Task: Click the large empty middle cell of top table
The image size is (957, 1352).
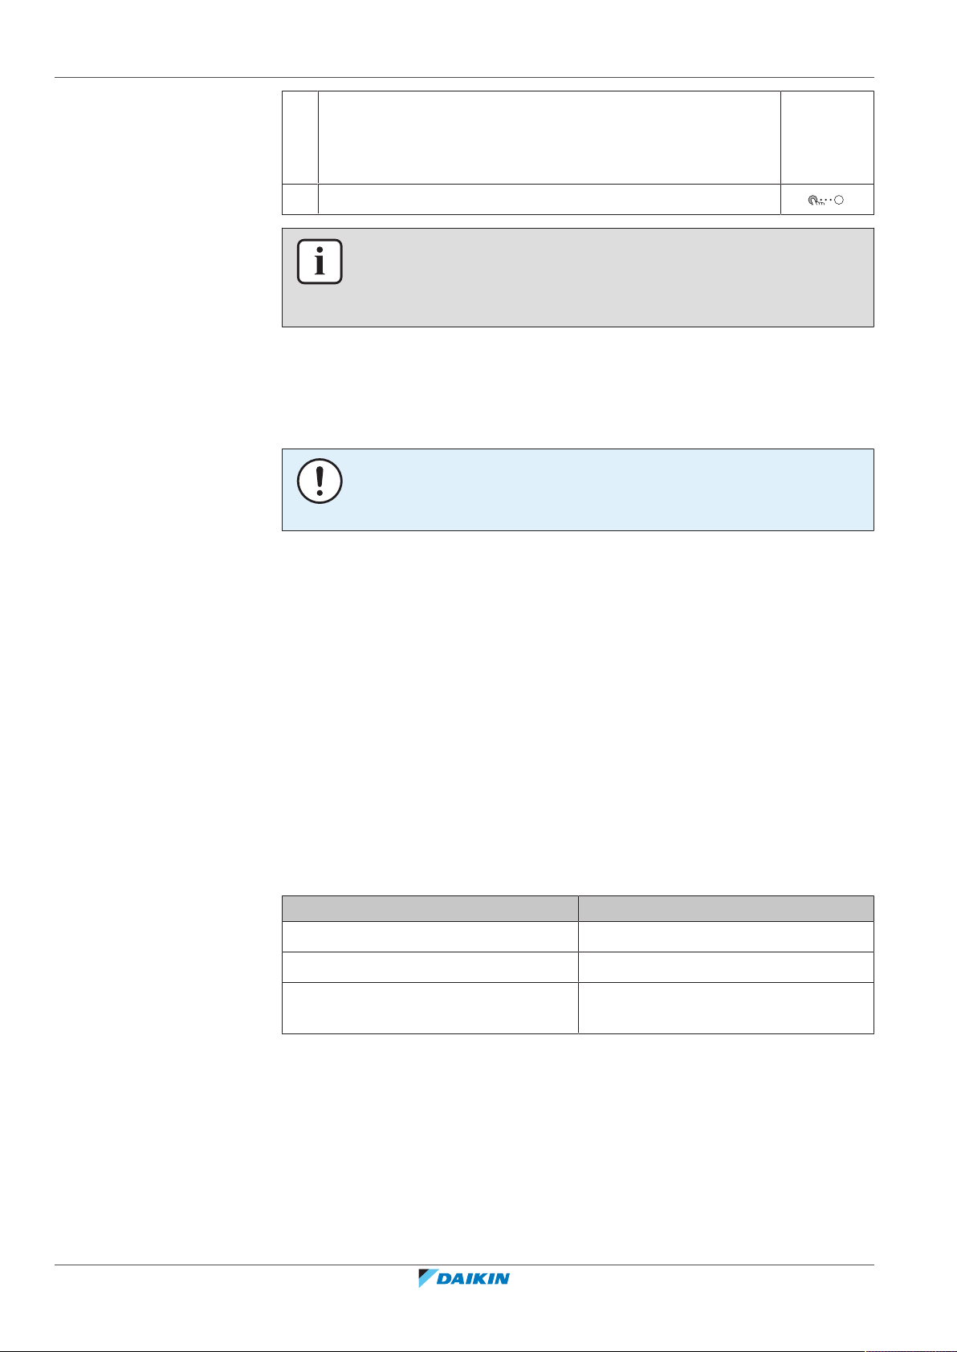Action: coord(549,137)
